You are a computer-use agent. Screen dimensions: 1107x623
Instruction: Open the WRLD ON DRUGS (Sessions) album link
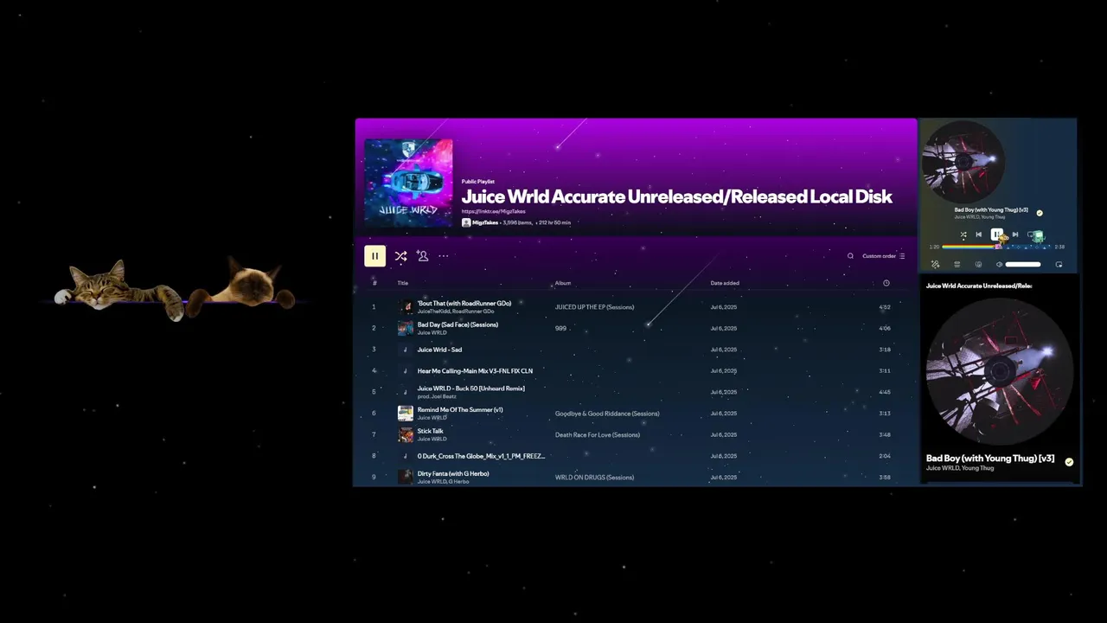(594, 478)
